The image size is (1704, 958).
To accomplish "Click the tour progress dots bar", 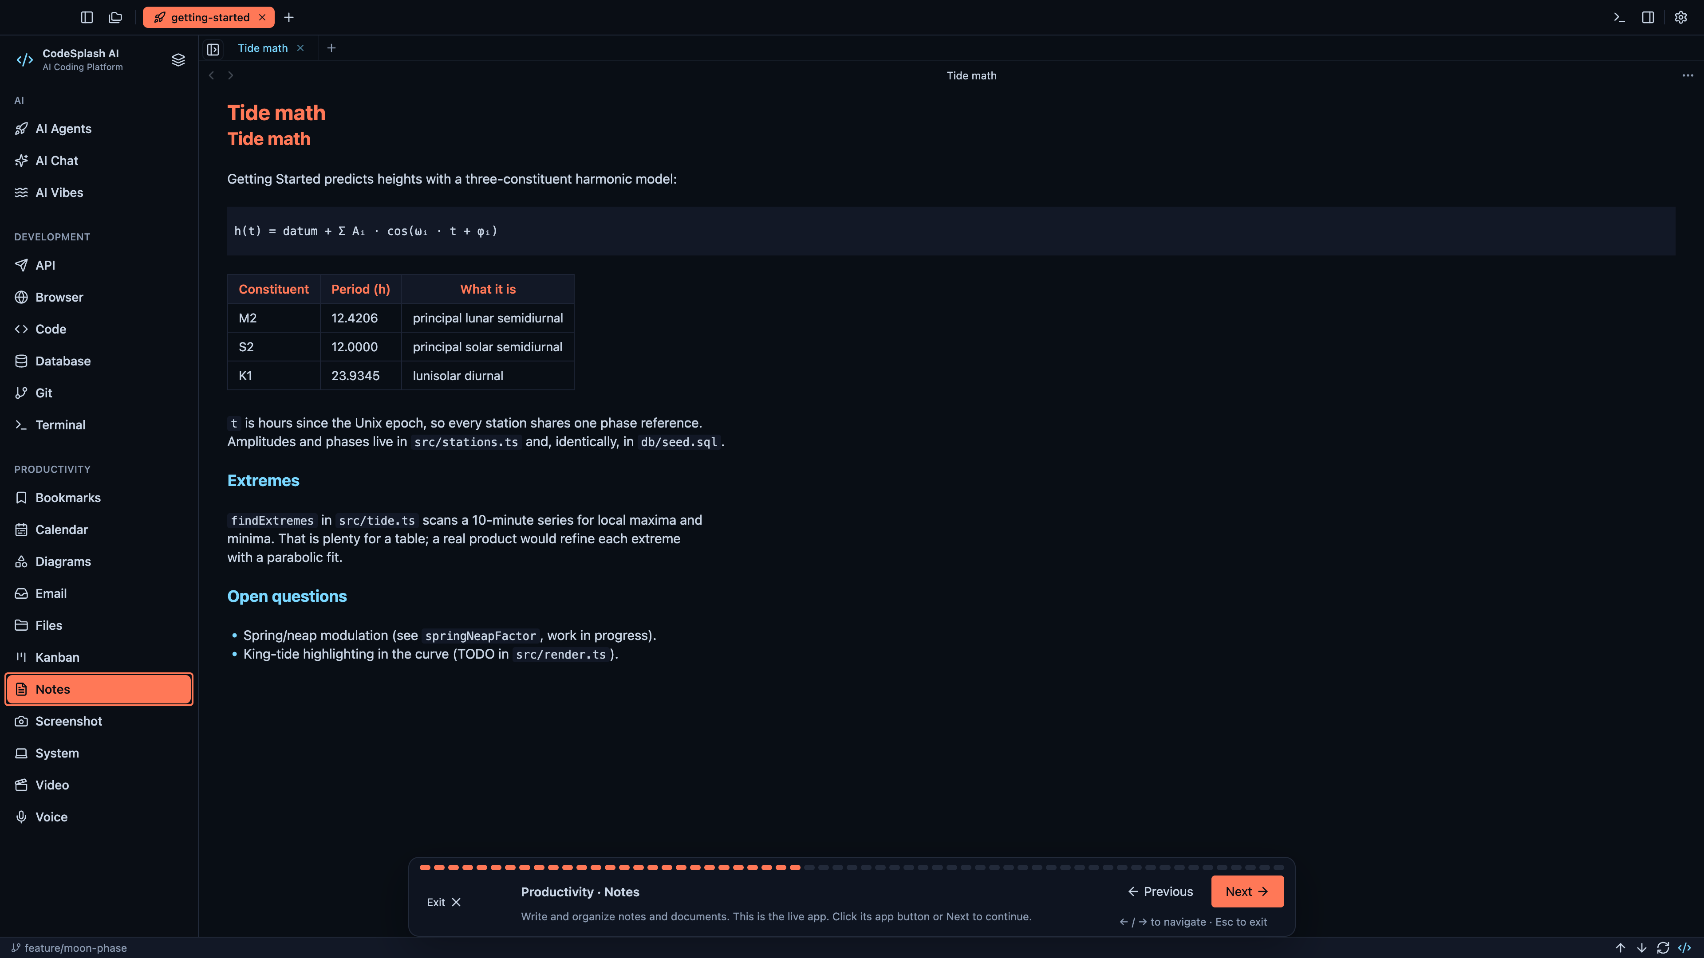I will coord(852,868).
